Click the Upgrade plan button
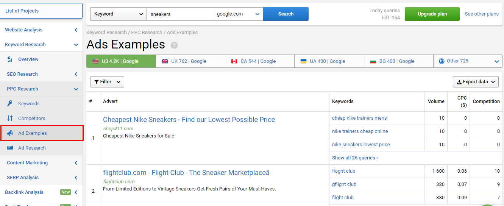Screen dimensions: 504x206 [x=432, y=14]
